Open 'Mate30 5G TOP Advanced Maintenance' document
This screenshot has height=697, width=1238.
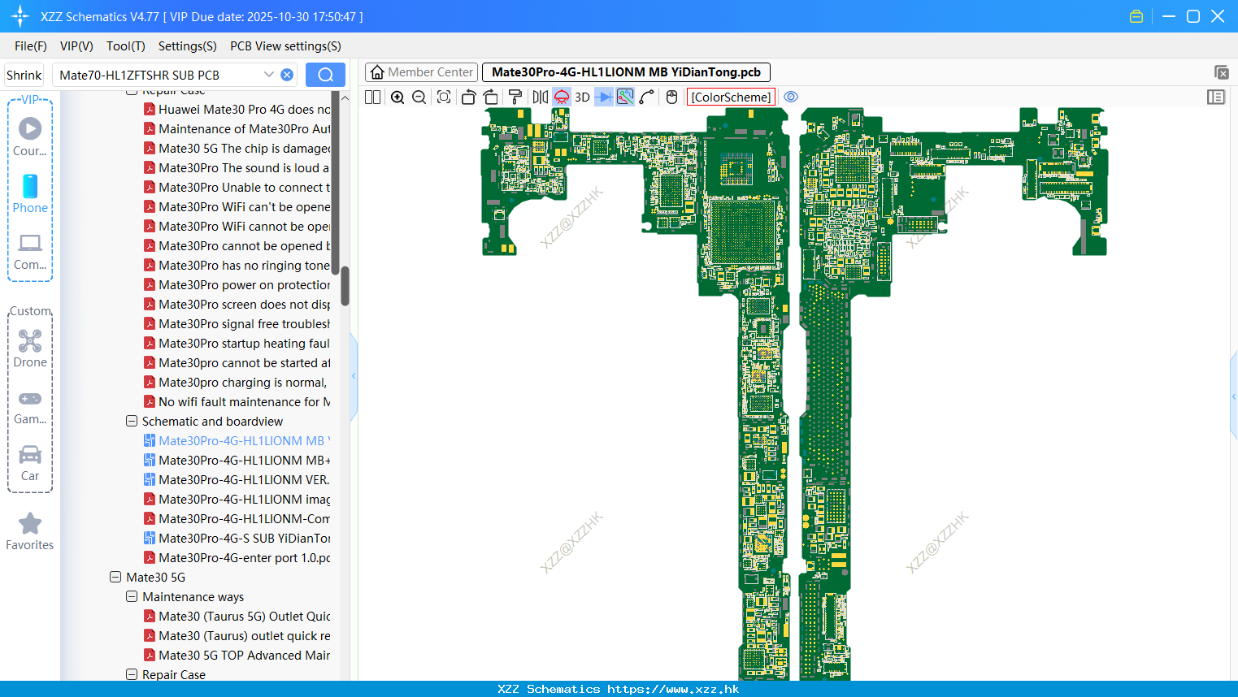click(x=237, y=655)
